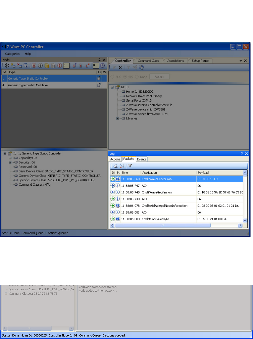Click the A-Z sort icon in Log toolbar
The width and height of the screenshot is (253, 339).
(122, 166)
